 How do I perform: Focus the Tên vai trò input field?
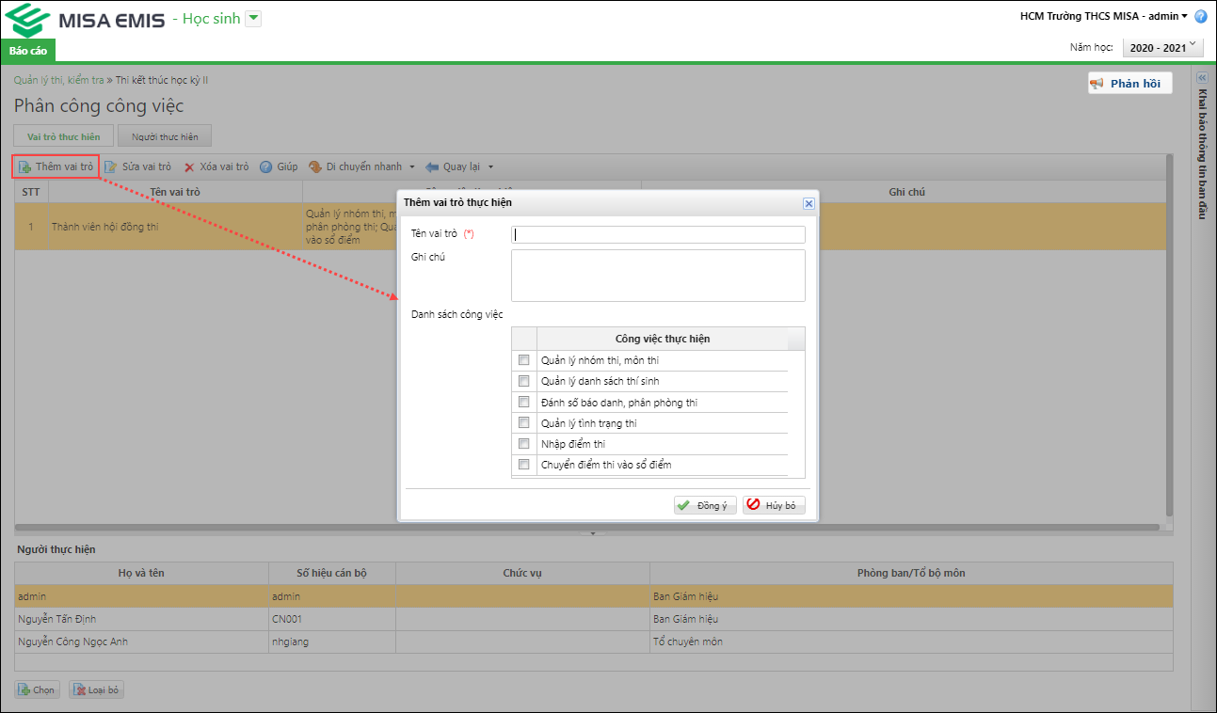point(658,234)
